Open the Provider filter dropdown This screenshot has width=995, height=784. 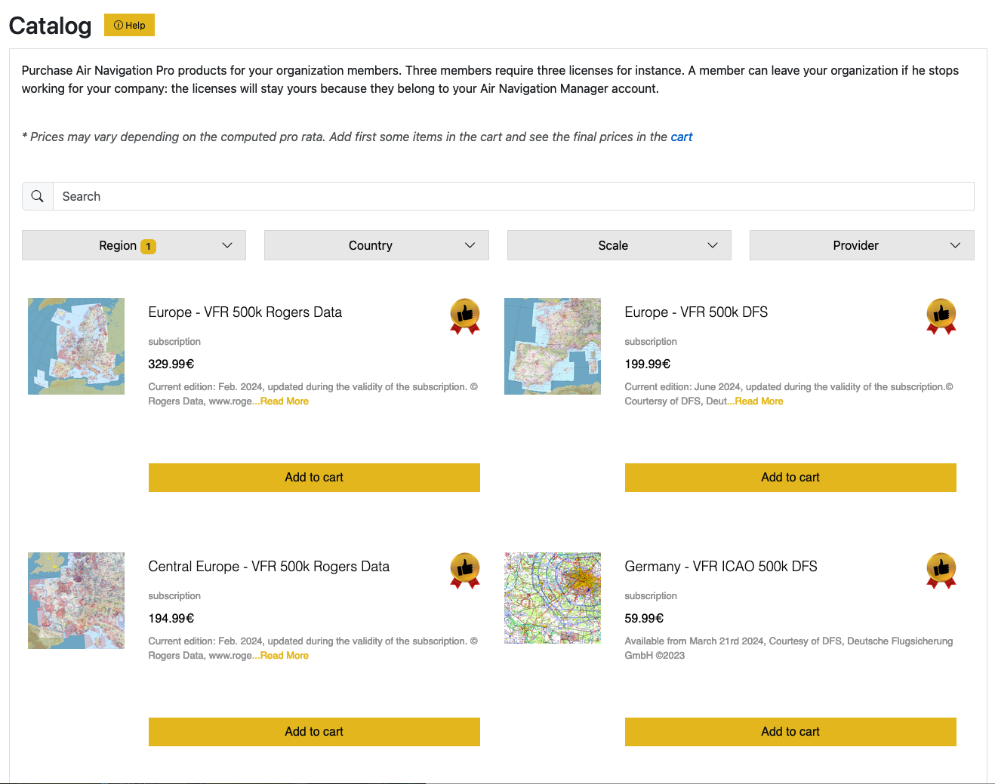[862, 245]
